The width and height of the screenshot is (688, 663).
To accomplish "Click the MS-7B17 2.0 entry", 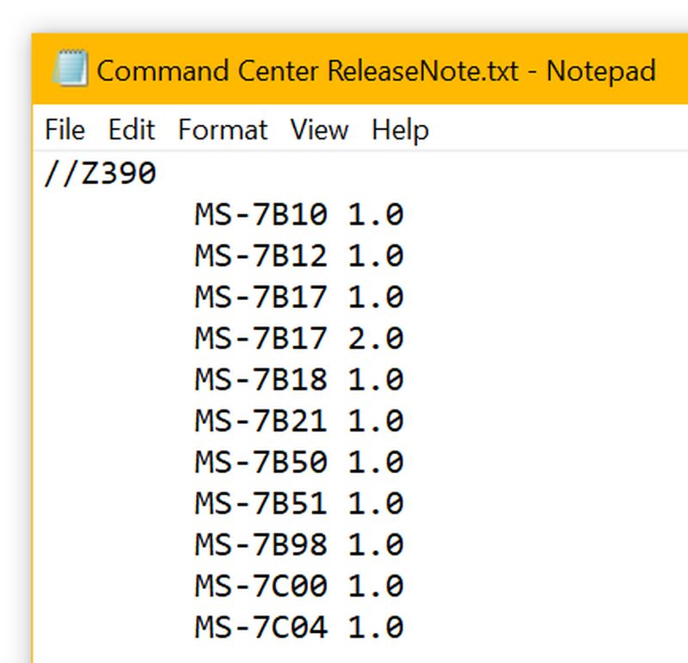I will pyautogui.click(x=299, y=338).
